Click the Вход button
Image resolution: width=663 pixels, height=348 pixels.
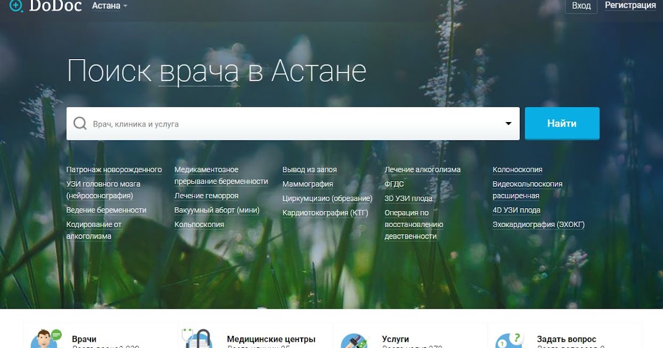581,6
